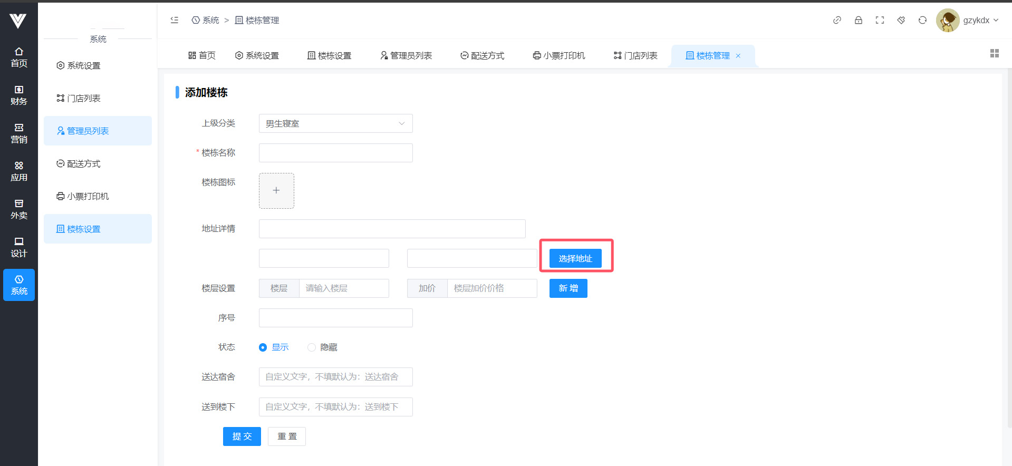
Task: Switch to the 配送方式 tab
Action: click(482, 55)
